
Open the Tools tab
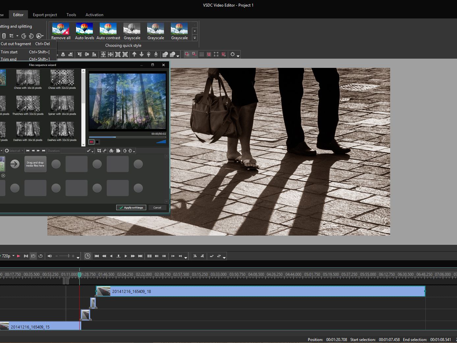(71, 15)
